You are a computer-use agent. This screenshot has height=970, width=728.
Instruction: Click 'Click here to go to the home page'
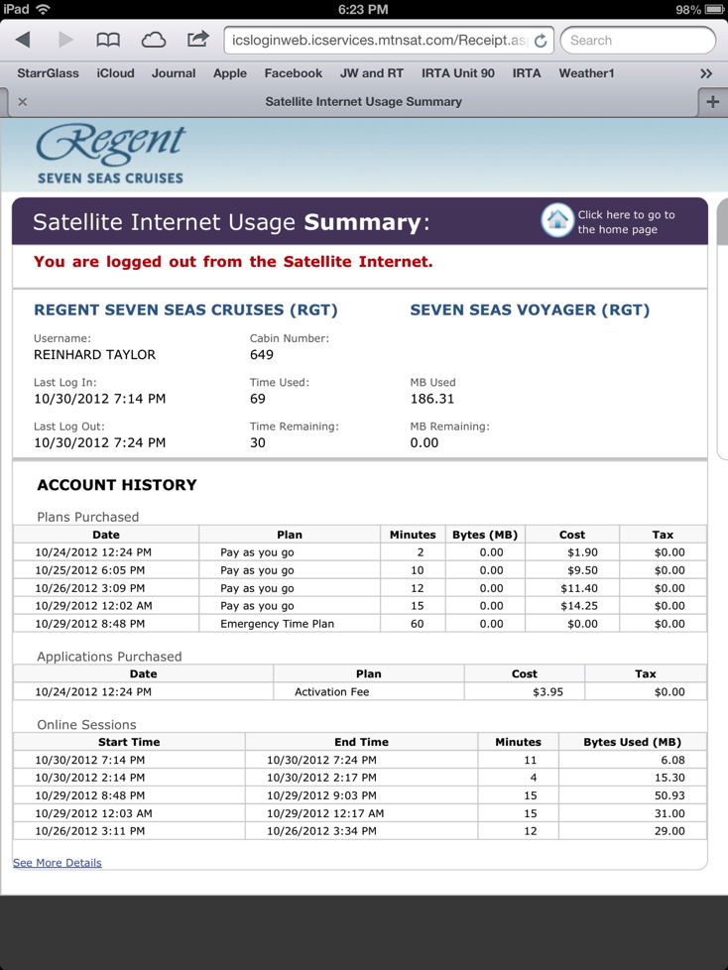point(626,222)
